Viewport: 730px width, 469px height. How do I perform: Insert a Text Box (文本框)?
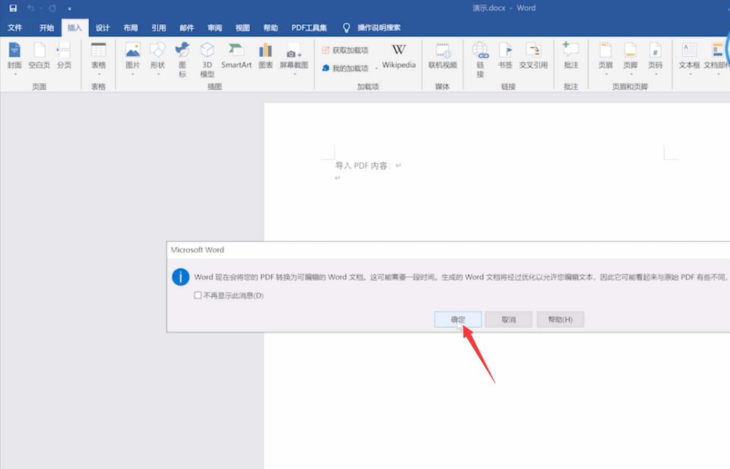point(689,59)
